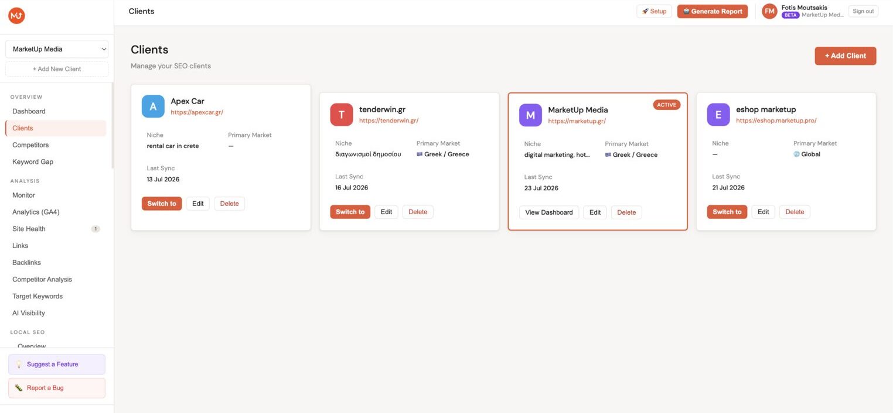Click the Apex Car niche text 'rental car in crete'
The height and width of the screenshot is (413, 893).
point(173,146)
